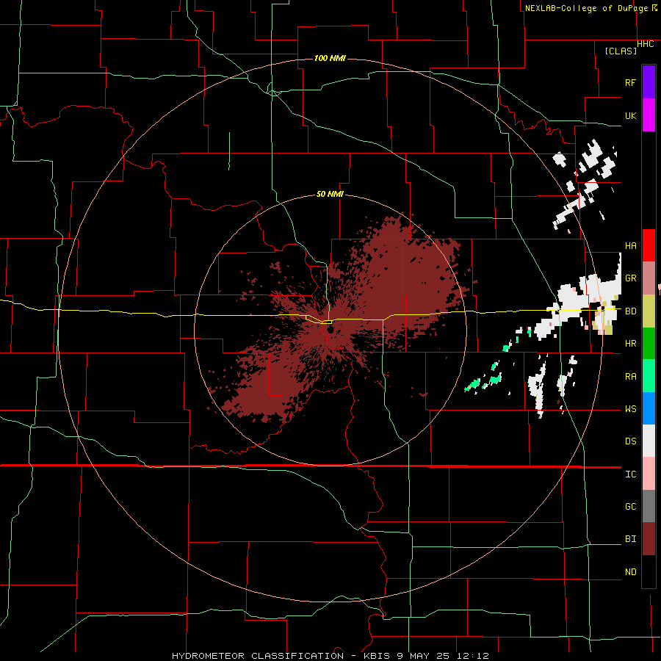Click the GC legend label
This screenshot has height=661, width=661.
(x=630, y=506)
